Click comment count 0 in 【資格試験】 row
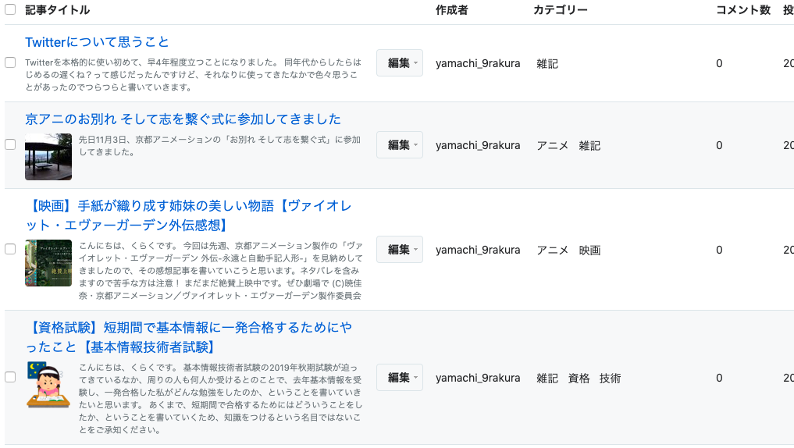 719,378
